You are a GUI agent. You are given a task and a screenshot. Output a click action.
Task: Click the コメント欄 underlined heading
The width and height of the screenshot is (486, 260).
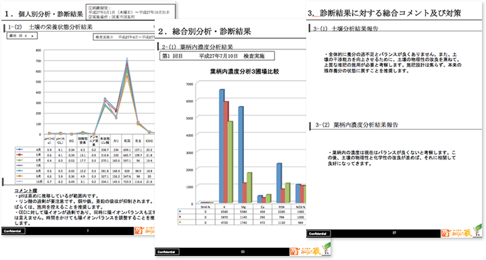[x=26, y=190]
